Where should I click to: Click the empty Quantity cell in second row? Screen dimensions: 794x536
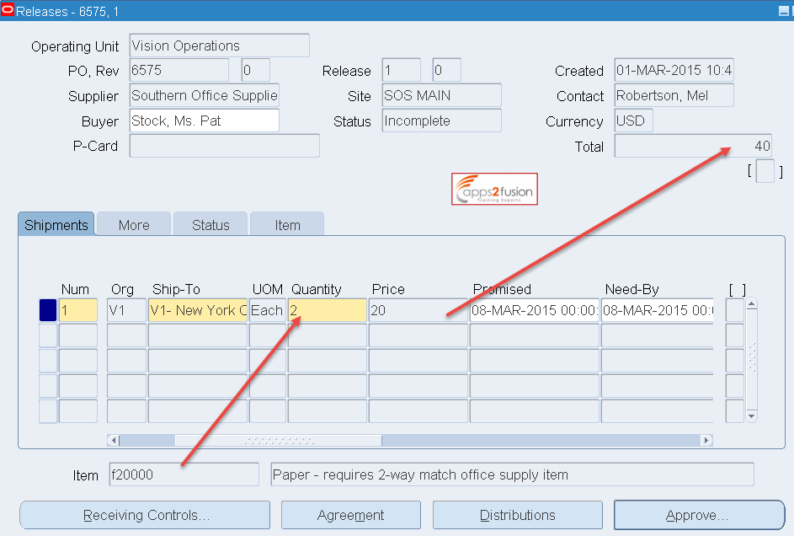(328, 335)
